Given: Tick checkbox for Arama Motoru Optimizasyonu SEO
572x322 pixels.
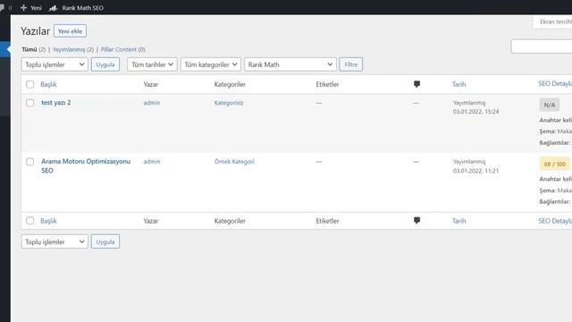Looking at the screenshot, I should pyautogui.click(x=29, y=162).
